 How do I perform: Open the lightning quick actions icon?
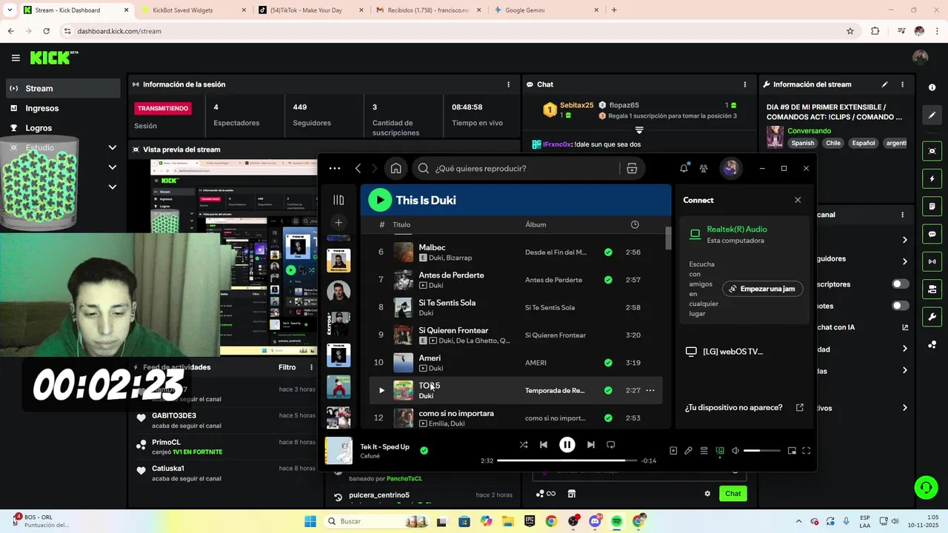[932, 179]
